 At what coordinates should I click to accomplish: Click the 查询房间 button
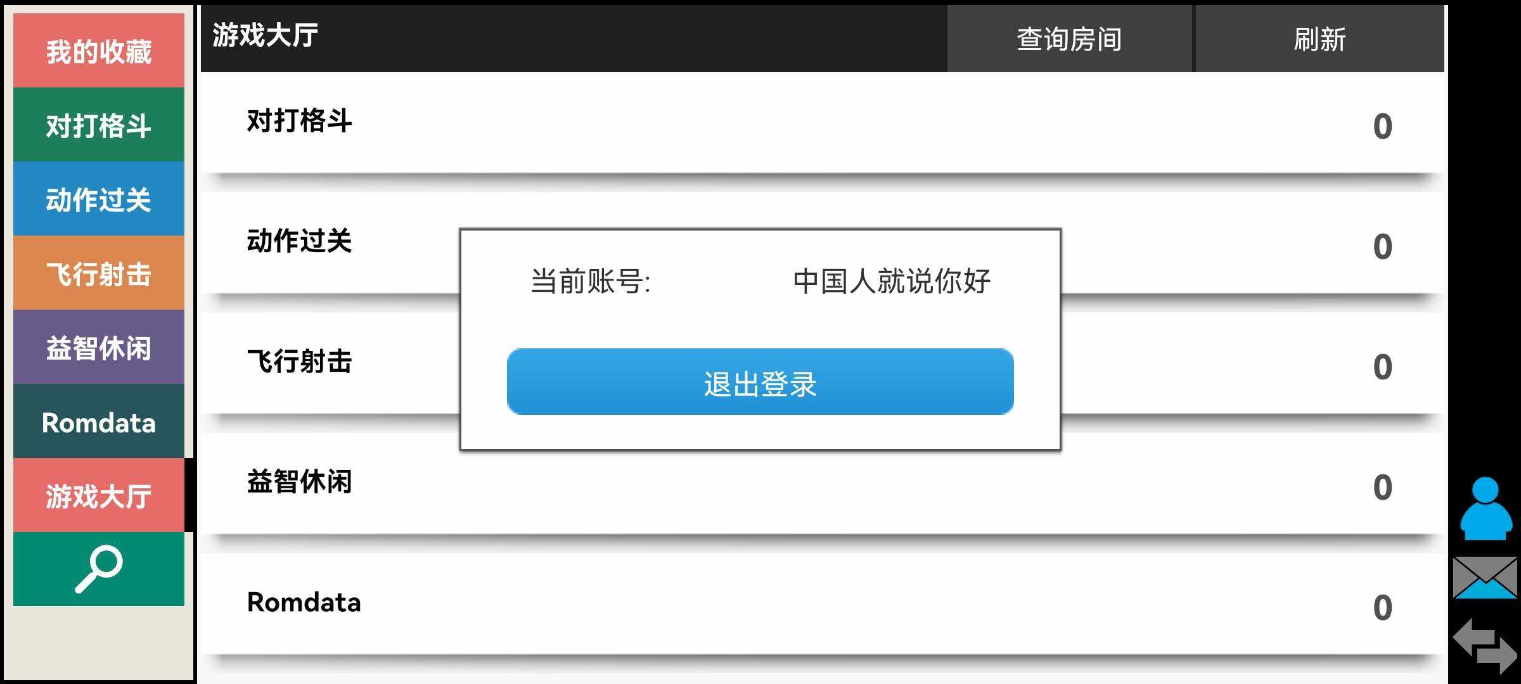pos(1070,39)
